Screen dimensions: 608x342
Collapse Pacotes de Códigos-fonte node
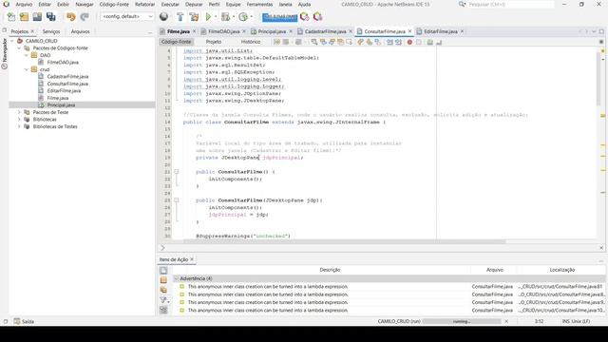[x=19, y=48]
